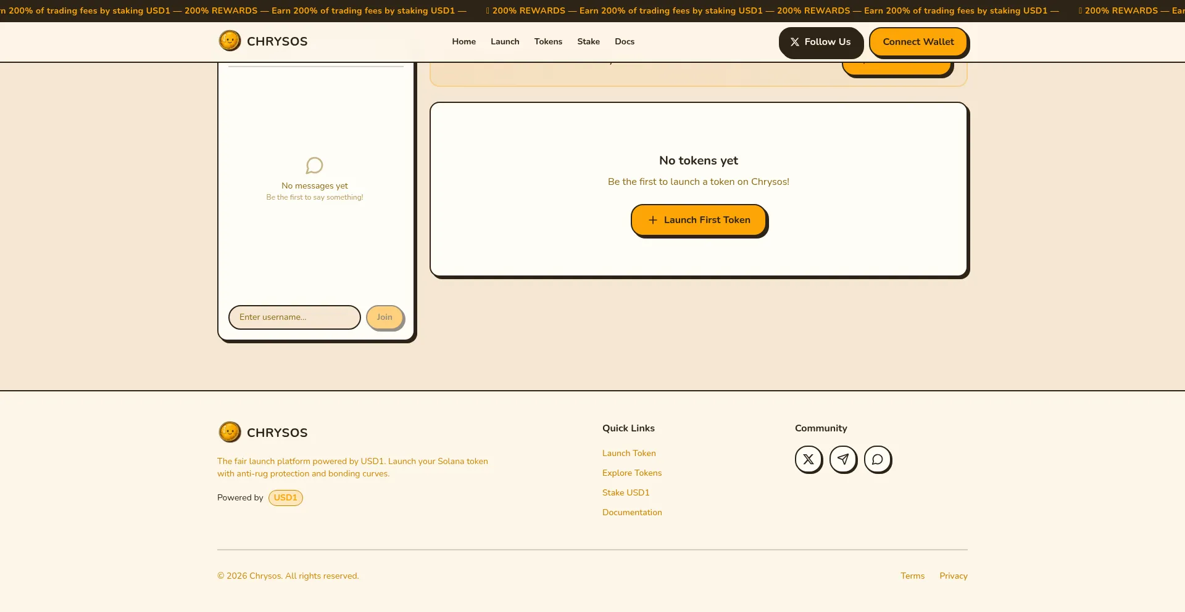The width and height of the screenshot is (1185, 612).
Task: Click the Stake USD1 footer link
Action: [626, 492]
